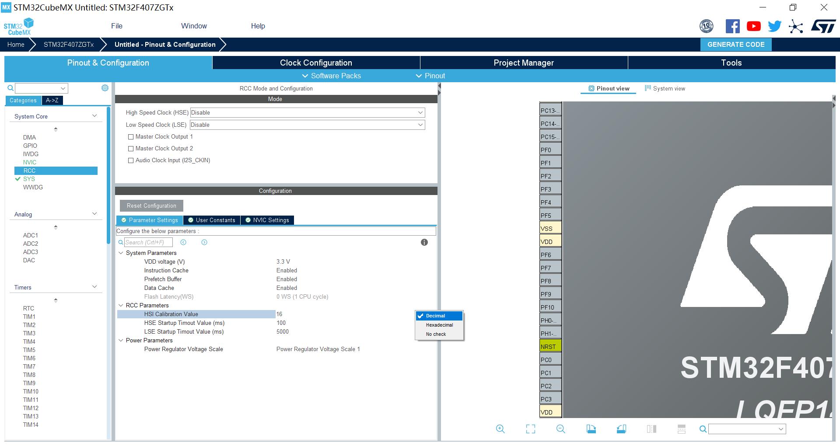Viewport: 840px width, 446px height.
Task: Show parameter info icon
Action: point(424,242)
